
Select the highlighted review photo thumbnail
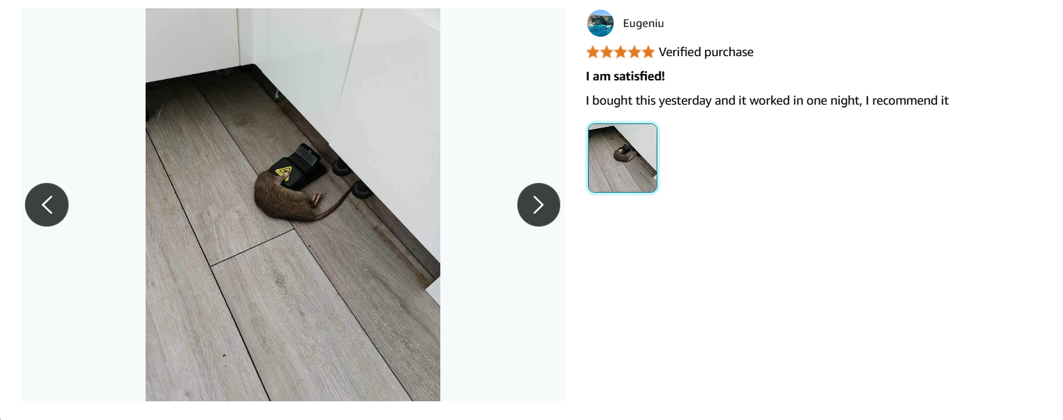point(623,158)
